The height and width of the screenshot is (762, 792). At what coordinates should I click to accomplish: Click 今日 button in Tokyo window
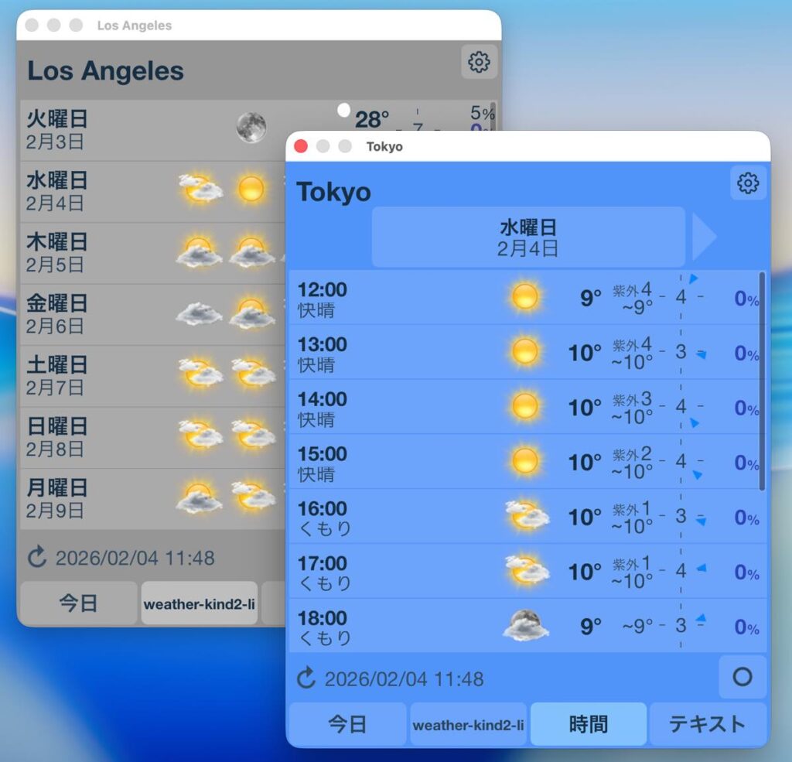pos(347,724)
